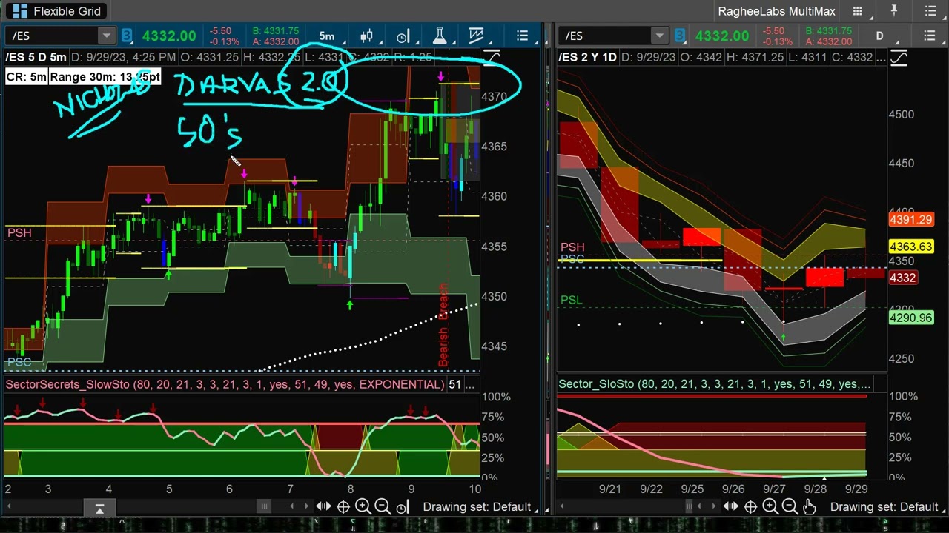This screenshot has width=949, height=533.
Task: Click the left chart clock autoscale icon
Action: point(402,507)
